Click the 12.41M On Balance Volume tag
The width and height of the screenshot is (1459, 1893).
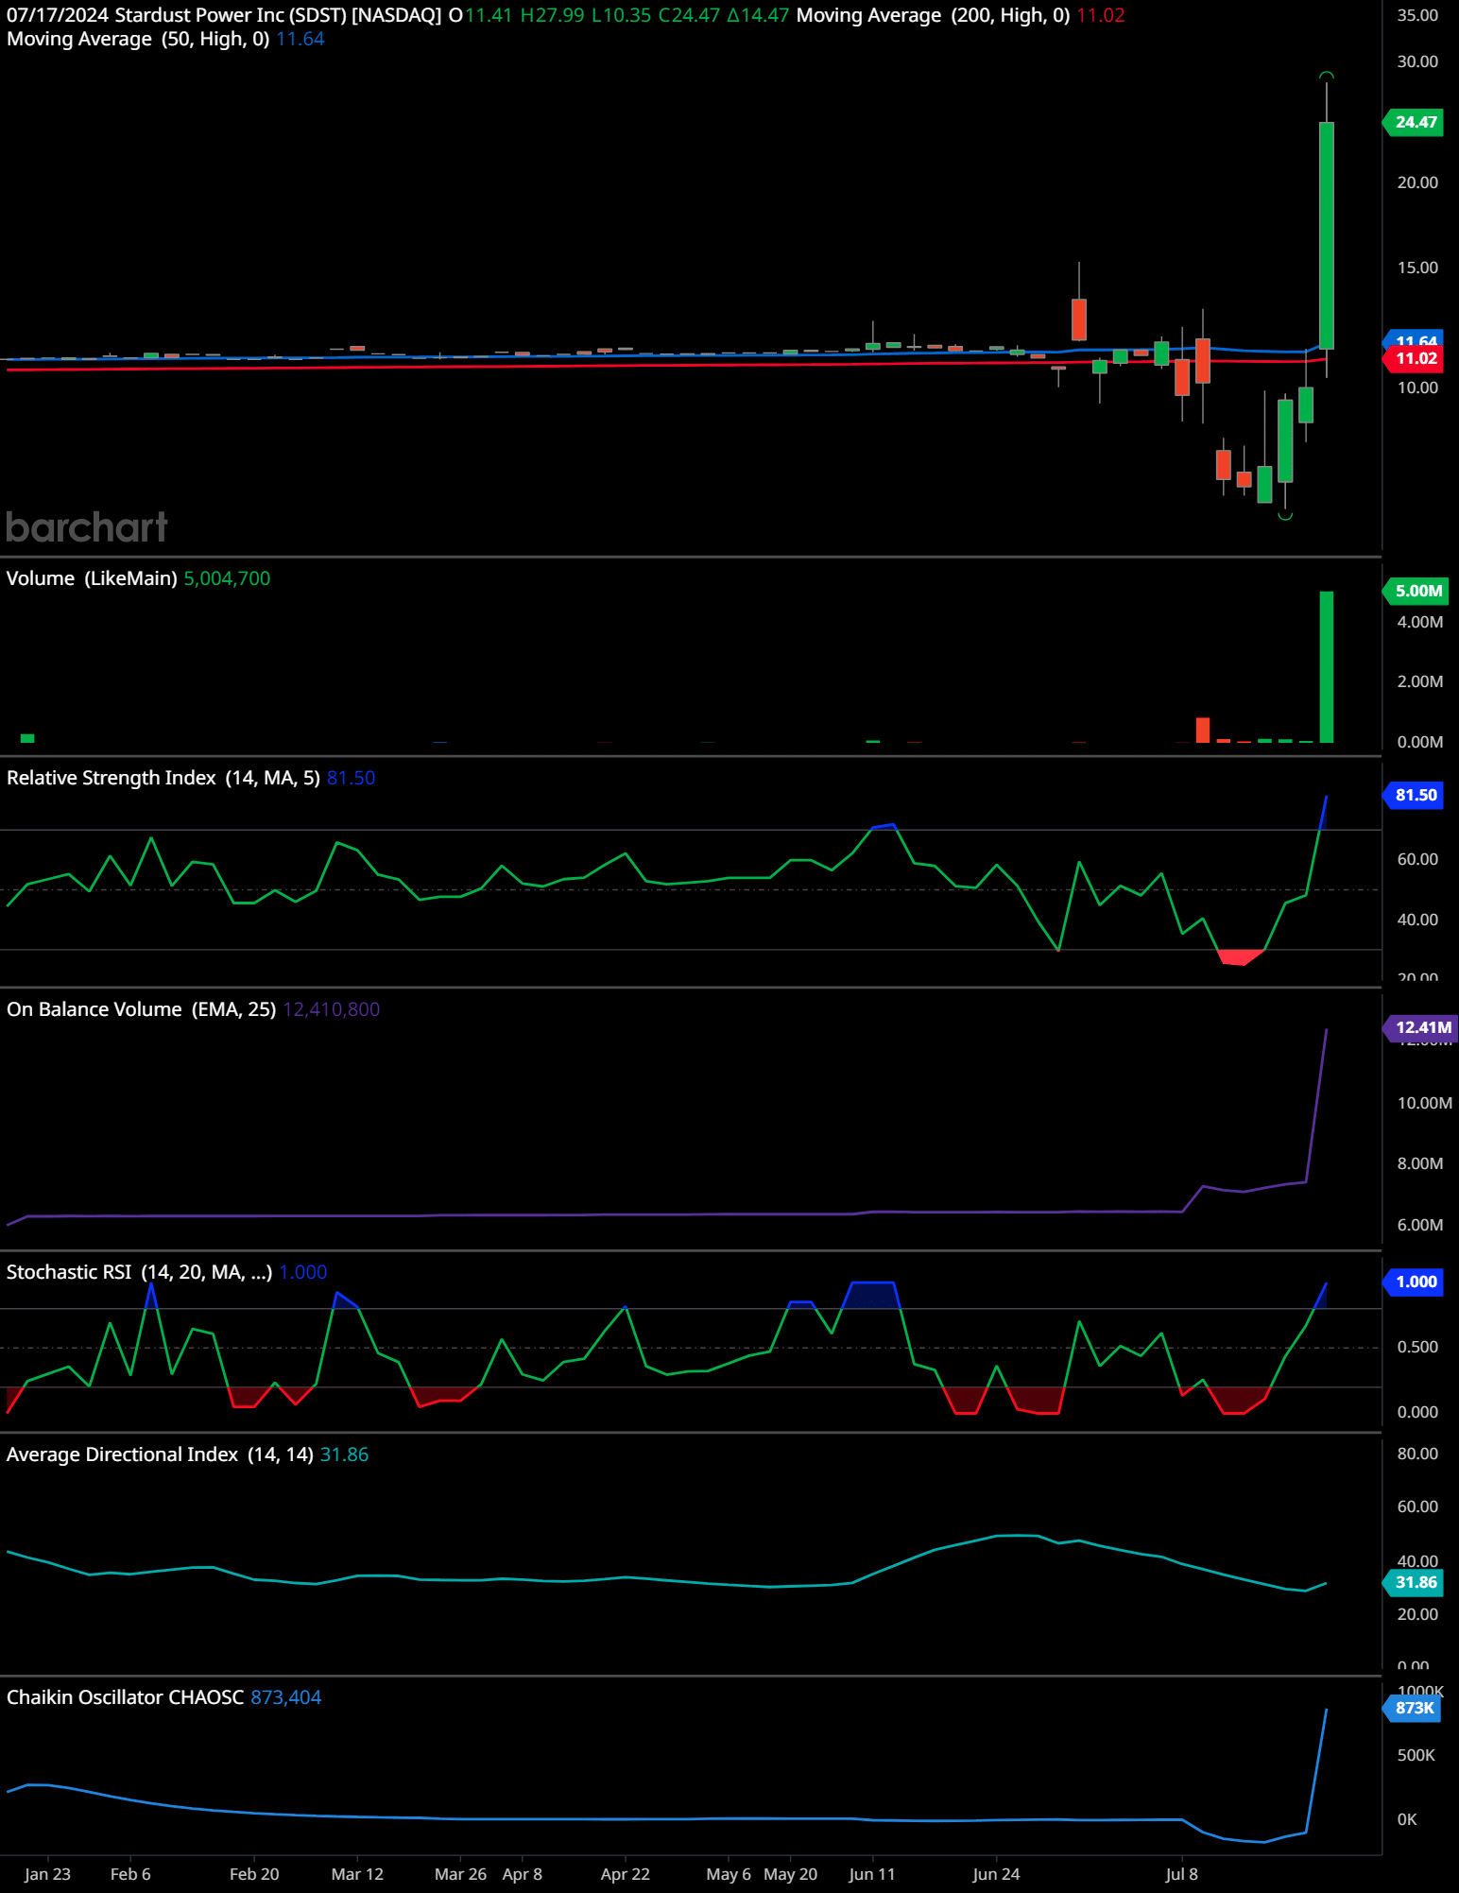click(1421, 1027)
